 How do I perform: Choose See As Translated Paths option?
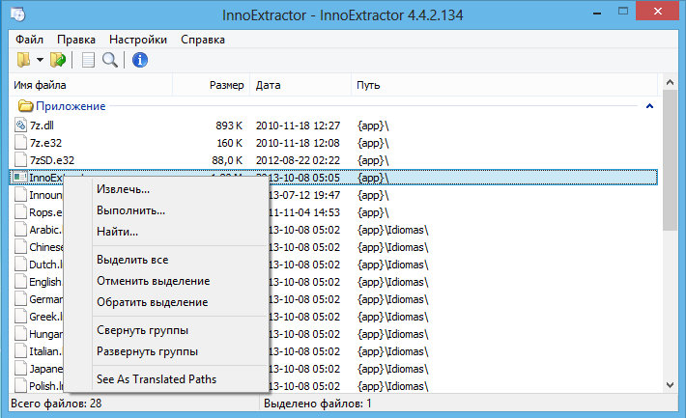click(157, 379)
